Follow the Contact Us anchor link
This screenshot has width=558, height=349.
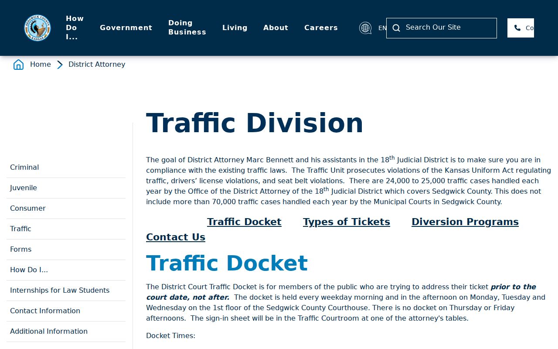pyautogui.click(x=176, y=237)
